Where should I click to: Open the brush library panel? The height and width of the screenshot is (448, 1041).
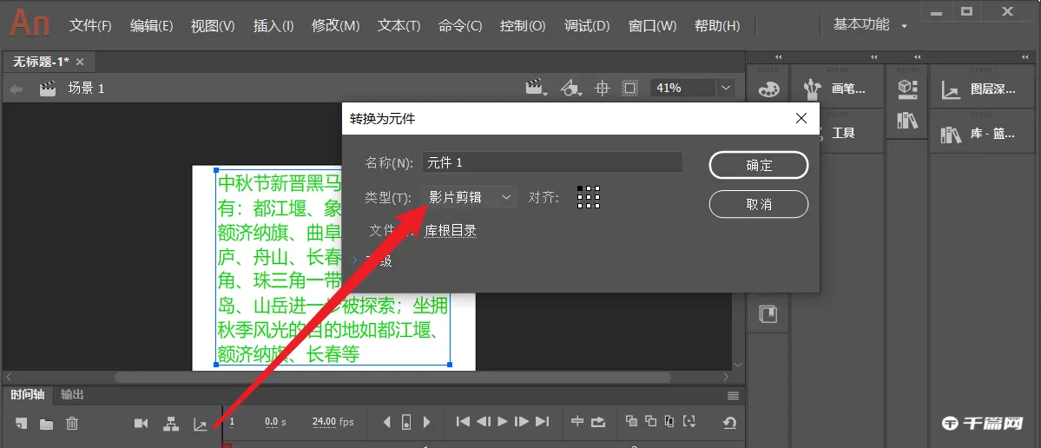pos(836,88)
